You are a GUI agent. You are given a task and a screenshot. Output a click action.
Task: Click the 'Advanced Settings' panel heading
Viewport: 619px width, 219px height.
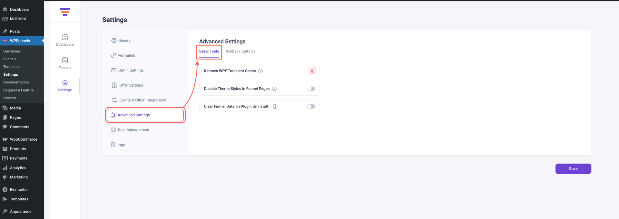click(x=222, y=42)
